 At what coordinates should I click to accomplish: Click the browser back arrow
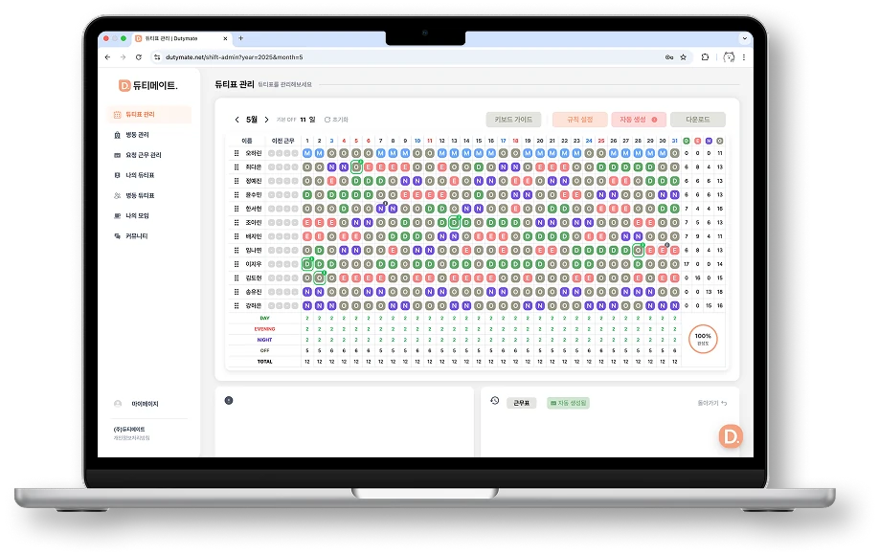[107, 57]
